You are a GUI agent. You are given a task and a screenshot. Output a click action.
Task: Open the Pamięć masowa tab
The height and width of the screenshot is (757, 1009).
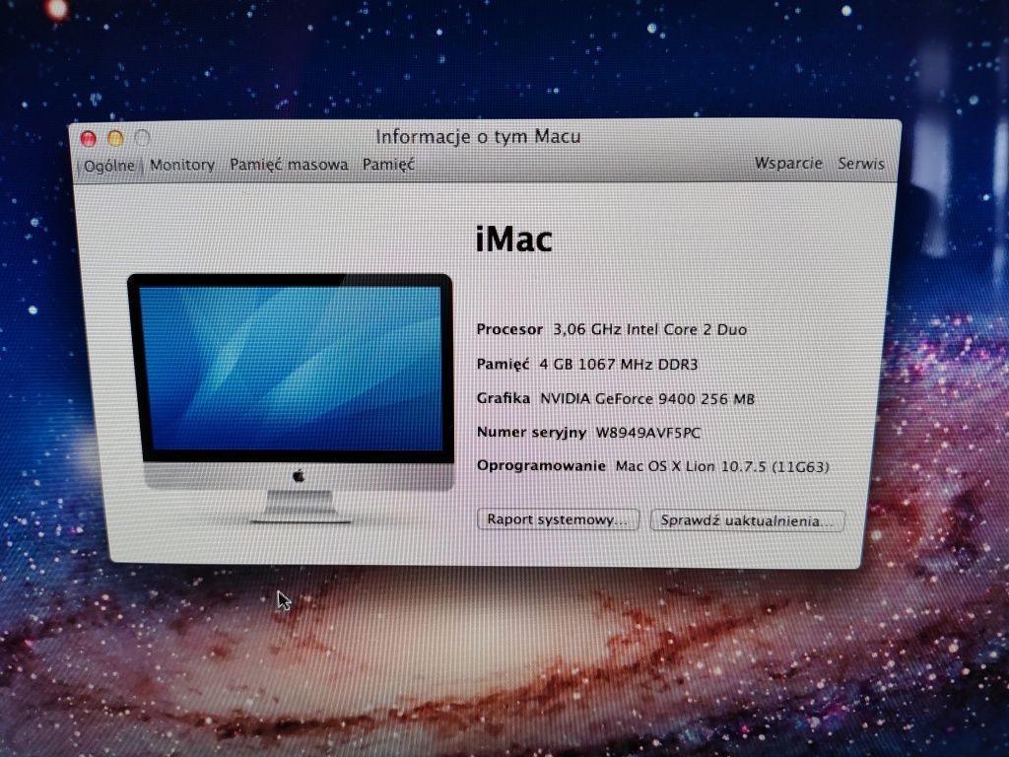point(289,165)
